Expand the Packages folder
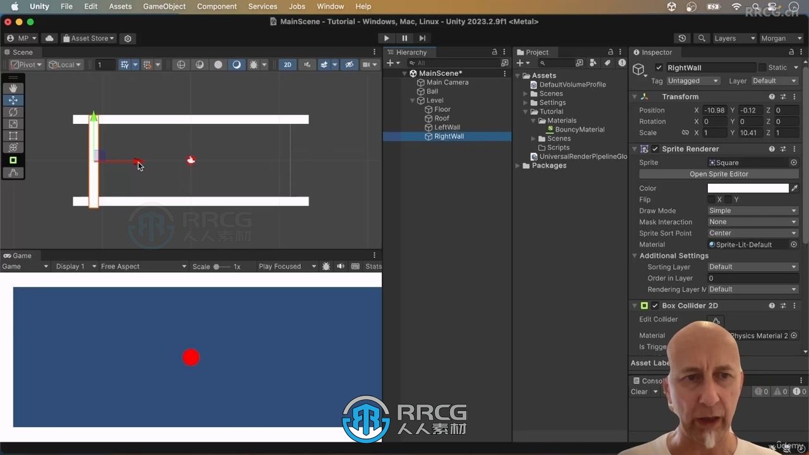The width and height of the screenshot is (809, 455). pyautogui.click(x=518, y=166)
